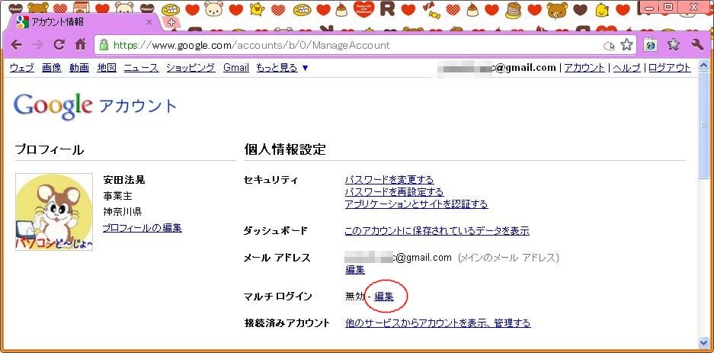Click the browser back arrow

pyautogui.click(x=17, y=44)
